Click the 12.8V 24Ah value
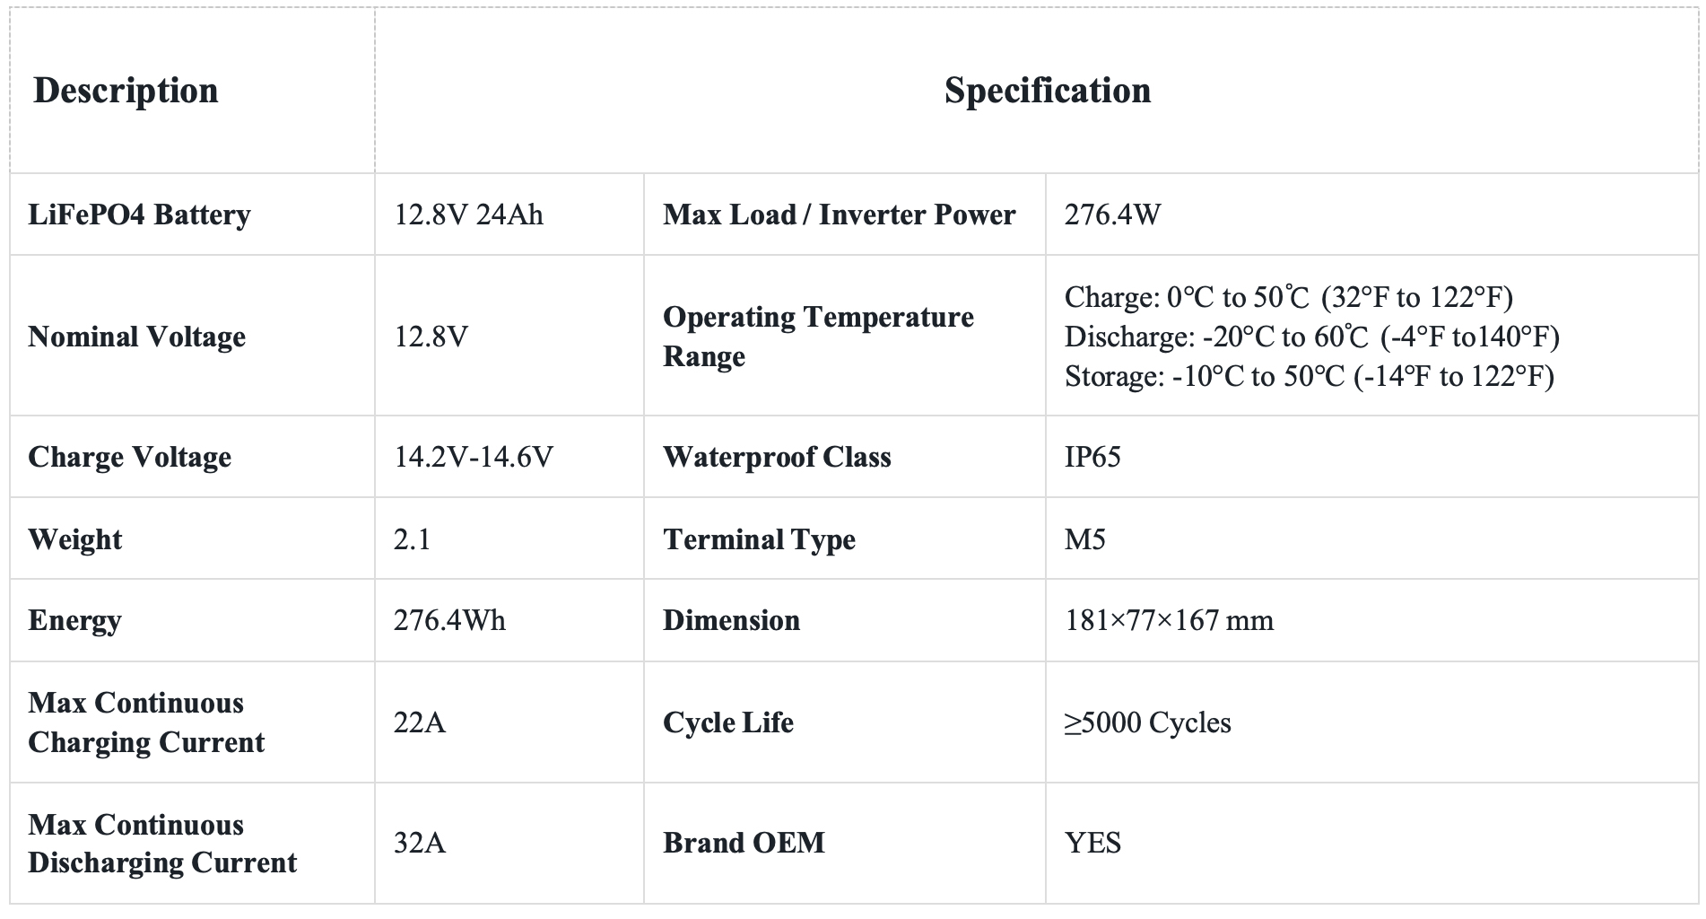 pyautogui.click(x=468, y=214)
